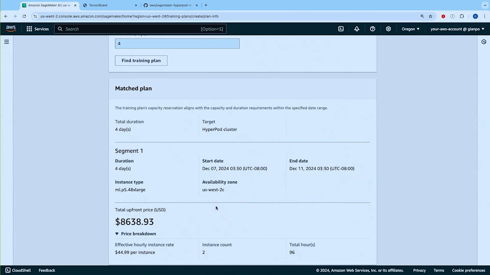View site information icon in address bar
The image size is (490, 275).
pos(36,16)
